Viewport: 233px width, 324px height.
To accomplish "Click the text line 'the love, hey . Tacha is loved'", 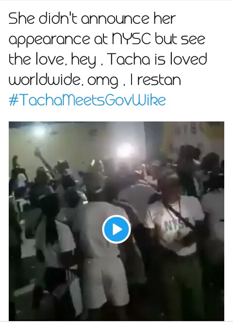I will pyautogui.click(x=108, y=59).
